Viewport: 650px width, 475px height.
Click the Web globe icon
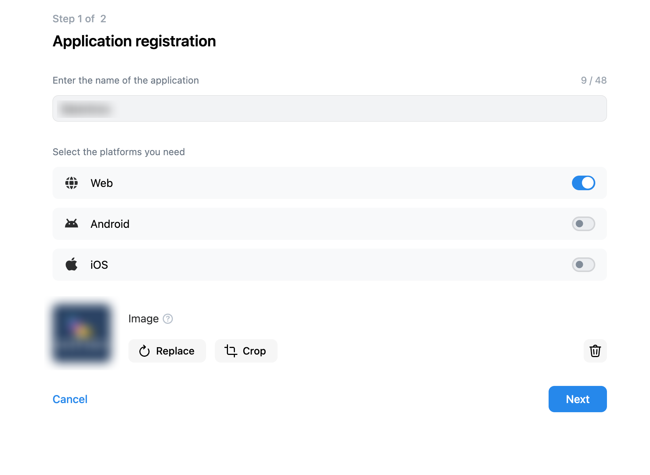pyautogui.click(x=71, y=183)
